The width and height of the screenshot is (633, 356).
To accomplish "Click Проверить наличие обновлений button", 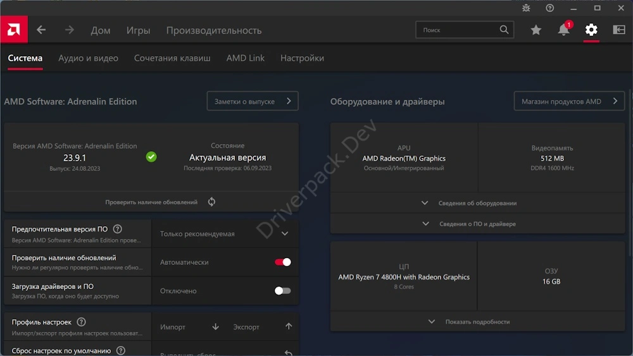I will click(x=151, y=202).
